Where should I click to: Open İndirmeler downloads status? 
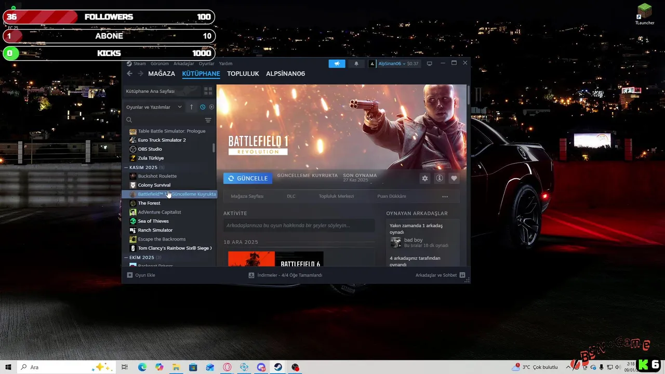click(x=285, y=275)
